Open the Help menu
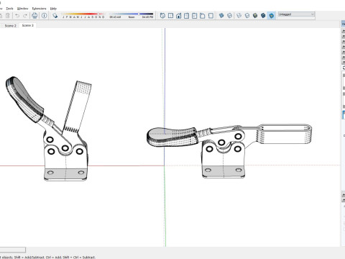This screenshot has width=345, height=259. pos(53,9)
